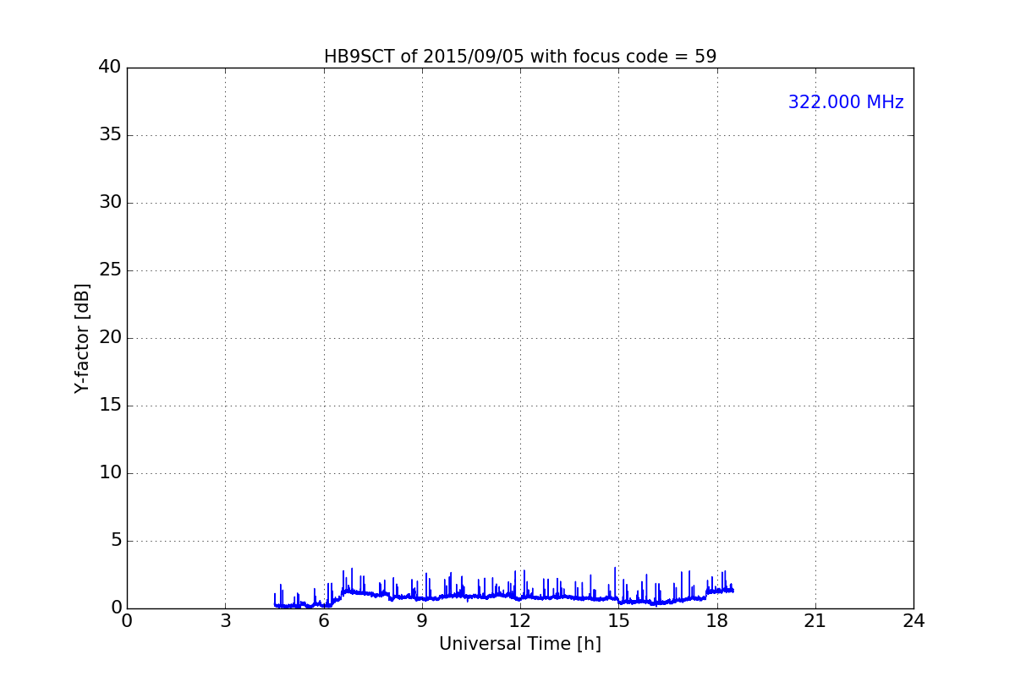Click the Y-factor [dB] axis label

click(x=82, y=338)
